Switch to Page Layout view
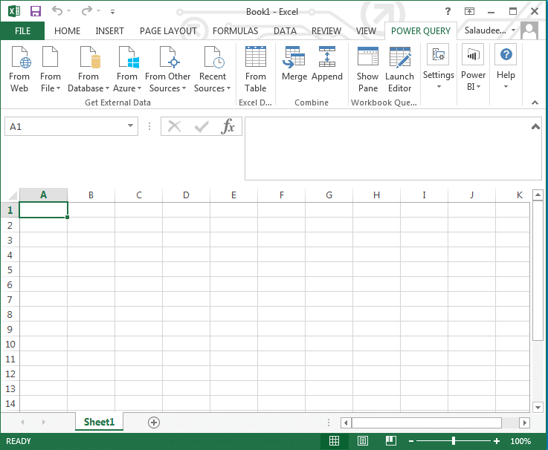This screenshot has width=548, height=450. (x=363, y=441)
